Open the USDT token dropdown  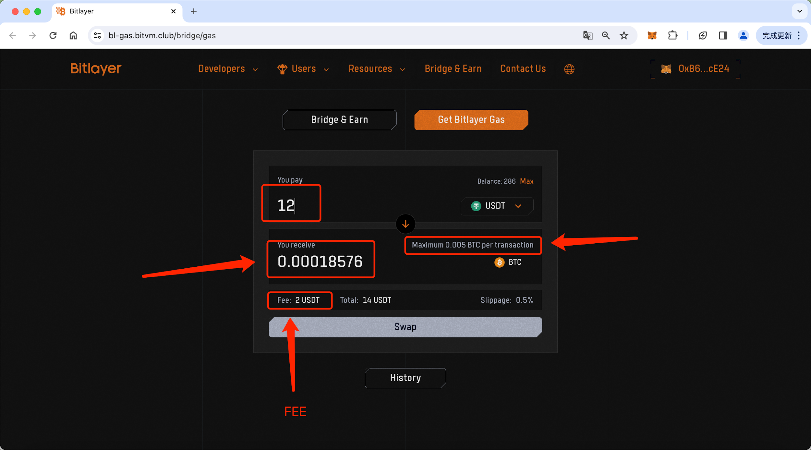pos(497,206)
